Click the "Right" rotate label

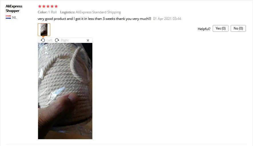[65, 40]
